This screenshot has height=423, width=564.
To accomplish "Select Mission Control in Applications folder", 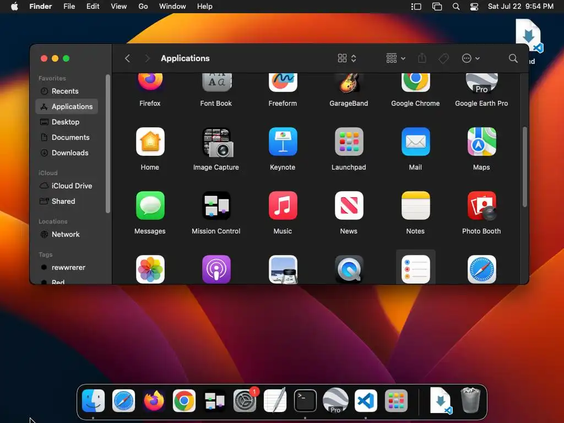I will (216, 205).
